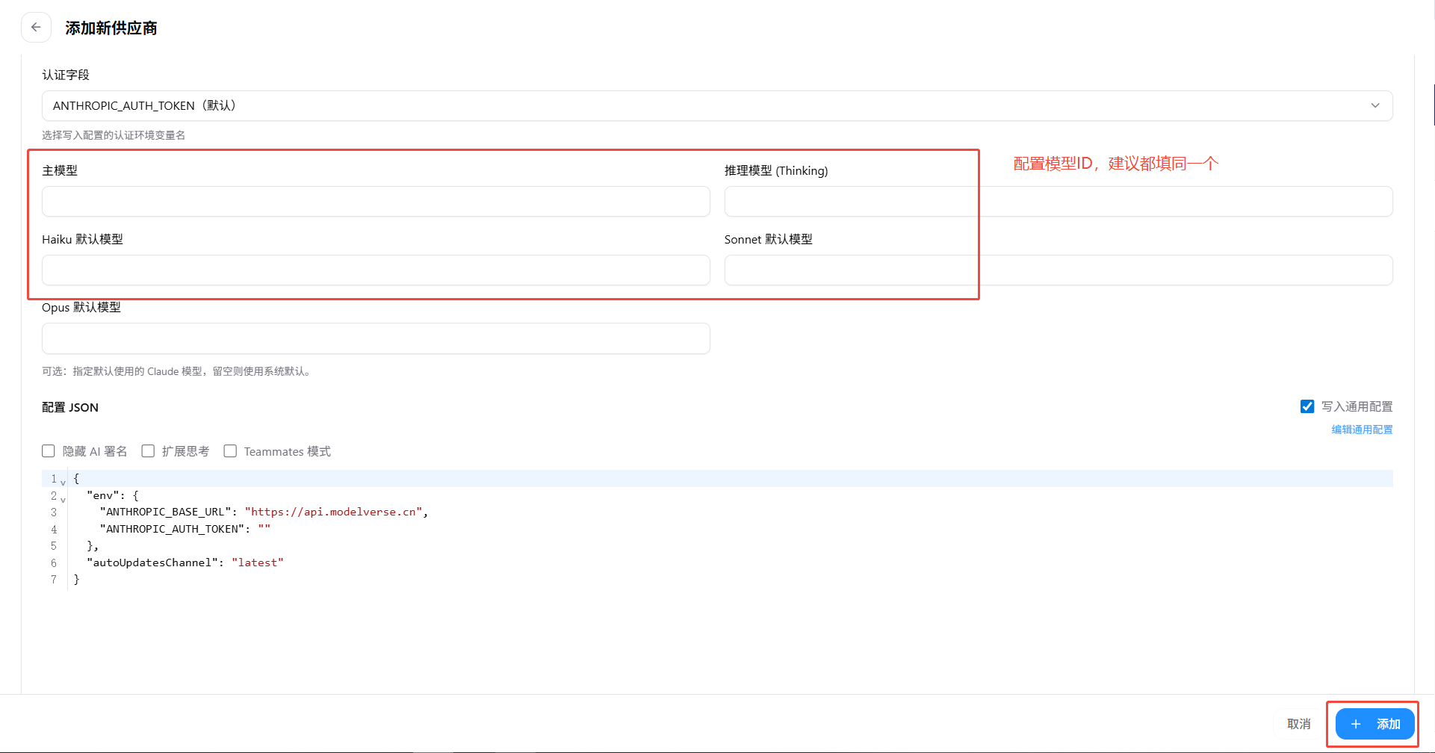
Task: Go back using the arrow button
Action: click(36, 28)
